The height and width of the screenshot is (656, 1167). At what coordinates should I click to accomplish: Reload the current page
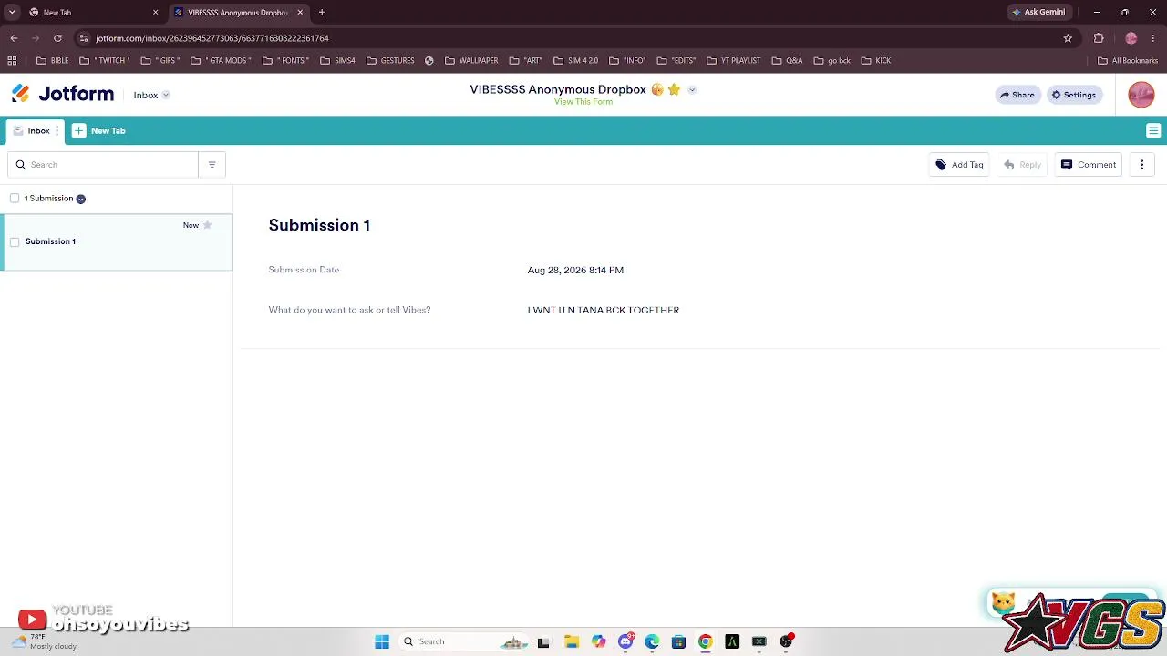57,38
